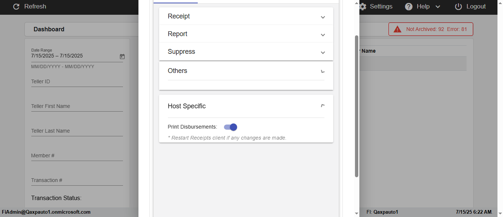Open the Date Range calendar icon
Screen dimensions: 503x217
point(122,56)
